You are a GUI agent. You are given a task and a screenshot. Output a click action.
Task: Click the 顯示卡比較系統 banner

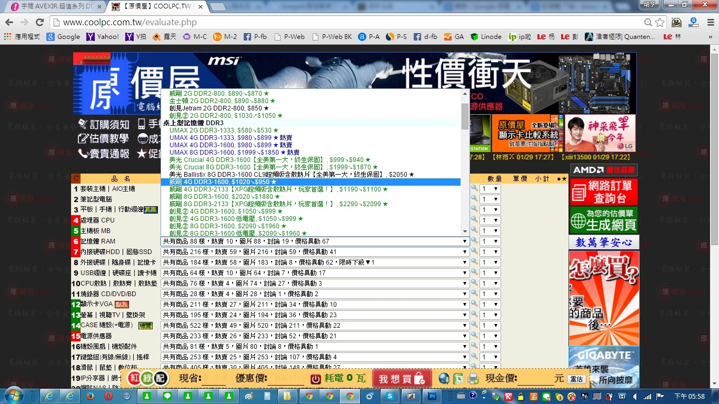[x=527, y=133]
